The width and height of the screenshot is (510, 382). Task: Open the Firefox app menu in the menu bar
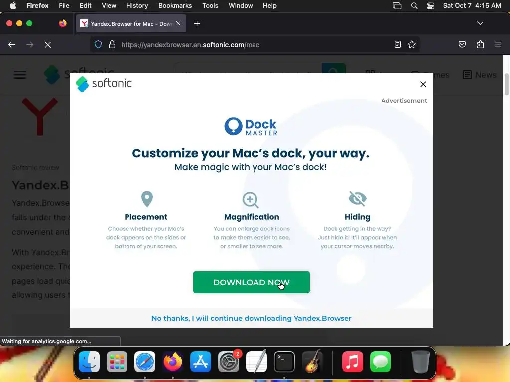pyautogui.click(x=37, y=6)
